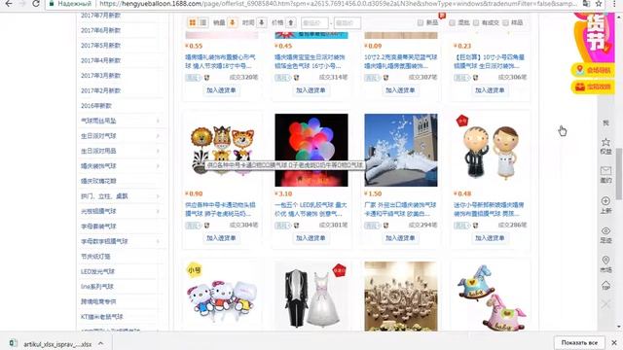This screenshot has width=623, height=350.
Task: Open 2017年6月新款 category
Action: pyautogui.click(x=100, y=30)
